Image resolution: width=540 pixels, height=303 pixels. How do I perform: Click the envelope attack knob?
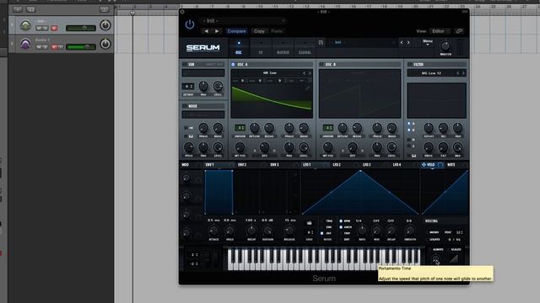213,231
